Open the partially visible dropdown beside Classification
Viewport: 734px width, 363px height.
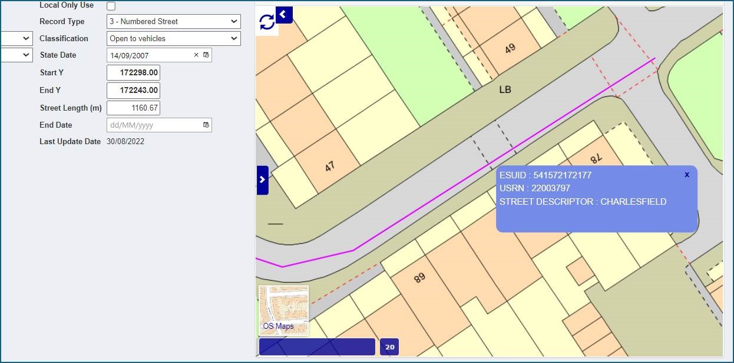point(16,39)
